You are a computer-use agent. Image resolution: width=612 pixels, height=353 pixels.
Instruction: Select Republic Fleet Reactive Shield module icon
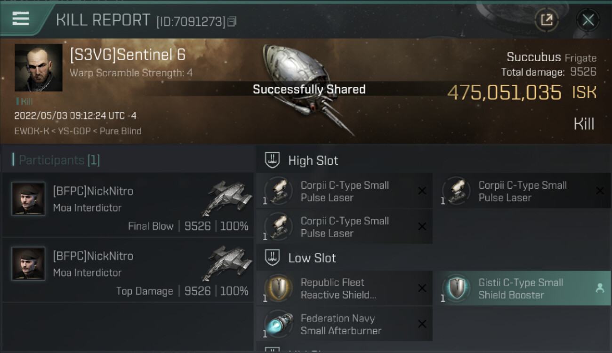278,288
